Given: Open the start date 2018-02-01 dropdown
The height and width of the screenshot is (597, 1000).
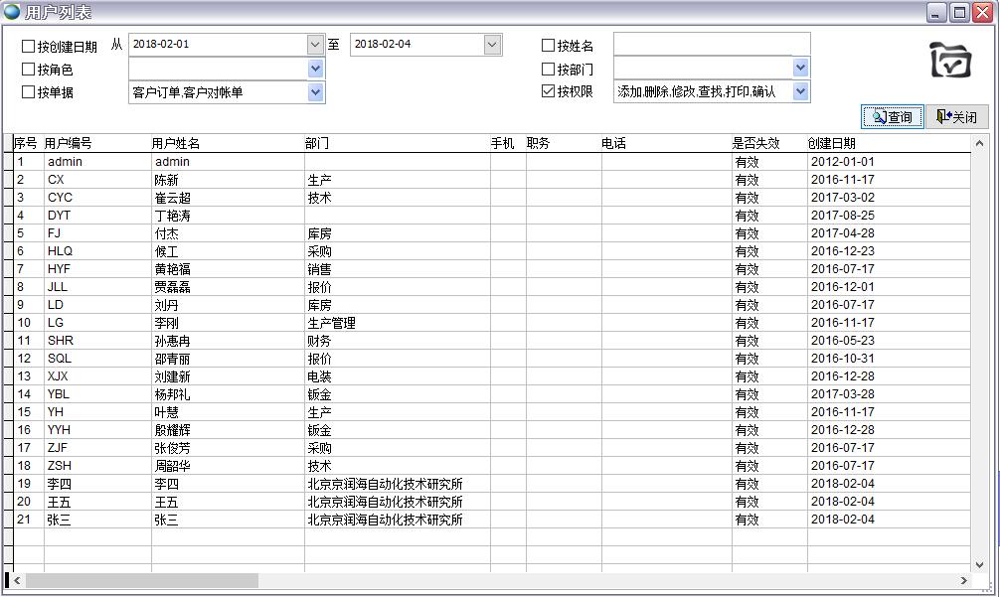Looking at the screenshot, I should point(315,45).
